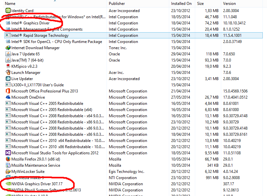Click the Intel Rapid Storage Technology icon
Image resolution: width=267 pixels, height=196 pixels.
(8, 35)
